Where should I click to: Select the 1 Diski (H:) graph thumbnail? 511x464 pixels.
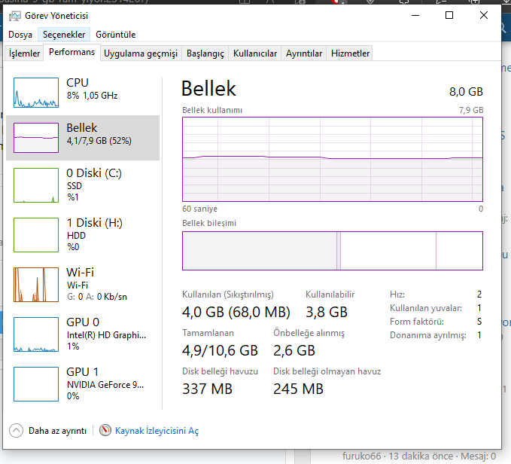36,235
